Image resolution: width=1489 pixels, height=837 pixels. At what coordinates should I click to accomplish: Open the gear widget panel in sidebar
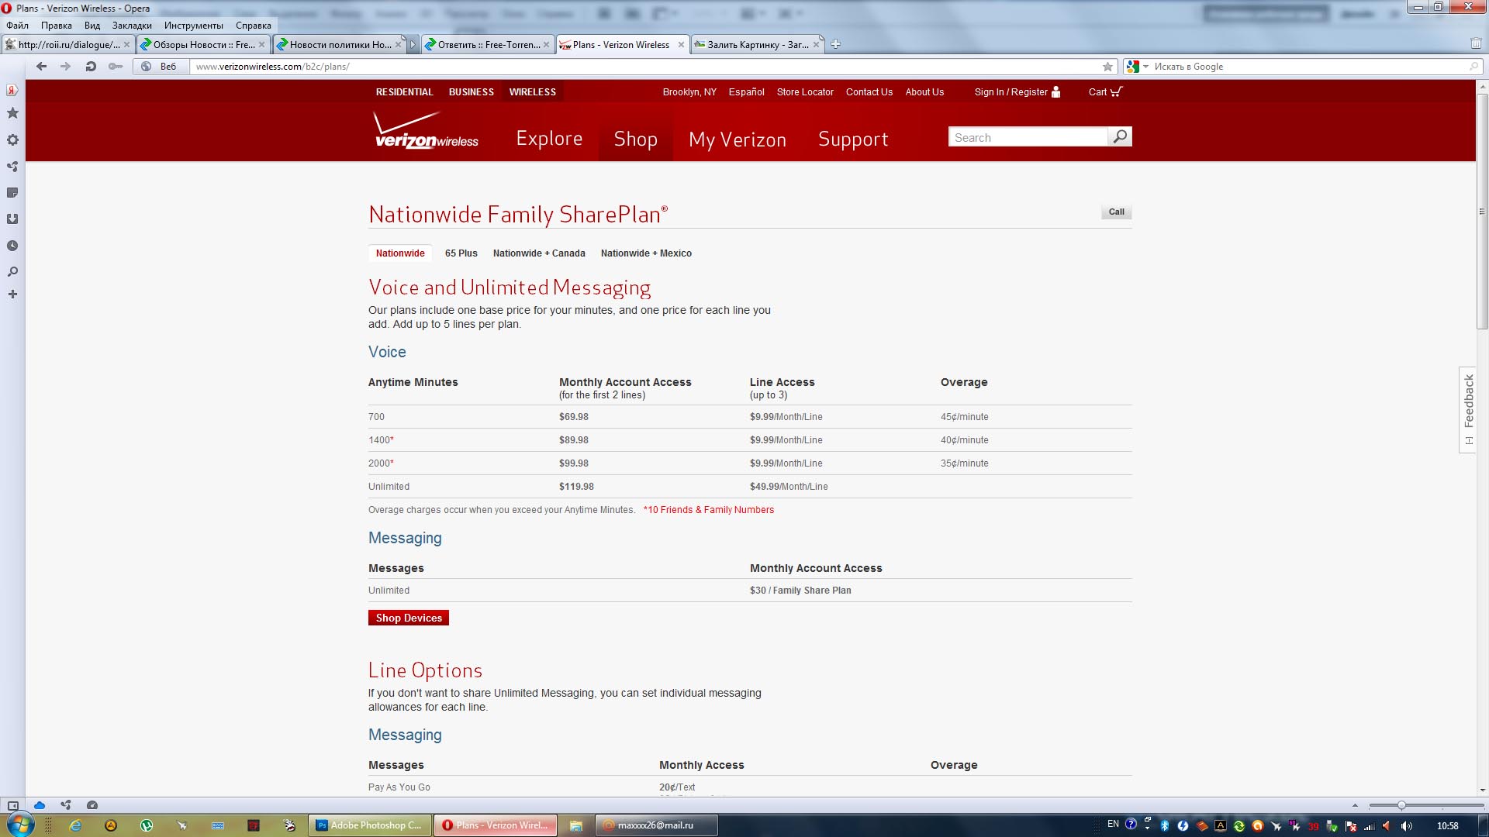pos(12,140)
